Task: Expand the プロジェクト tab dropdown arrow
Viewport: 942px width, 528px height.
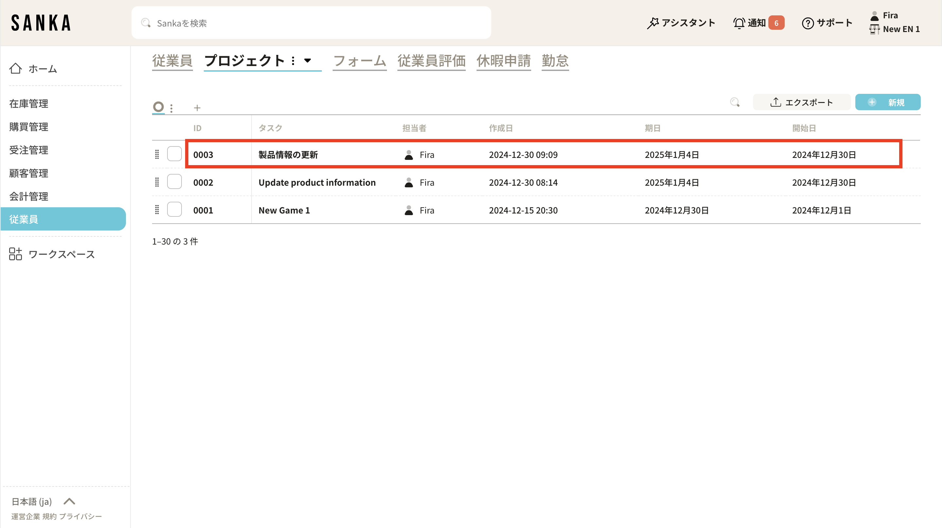Action: coord(307,60)
